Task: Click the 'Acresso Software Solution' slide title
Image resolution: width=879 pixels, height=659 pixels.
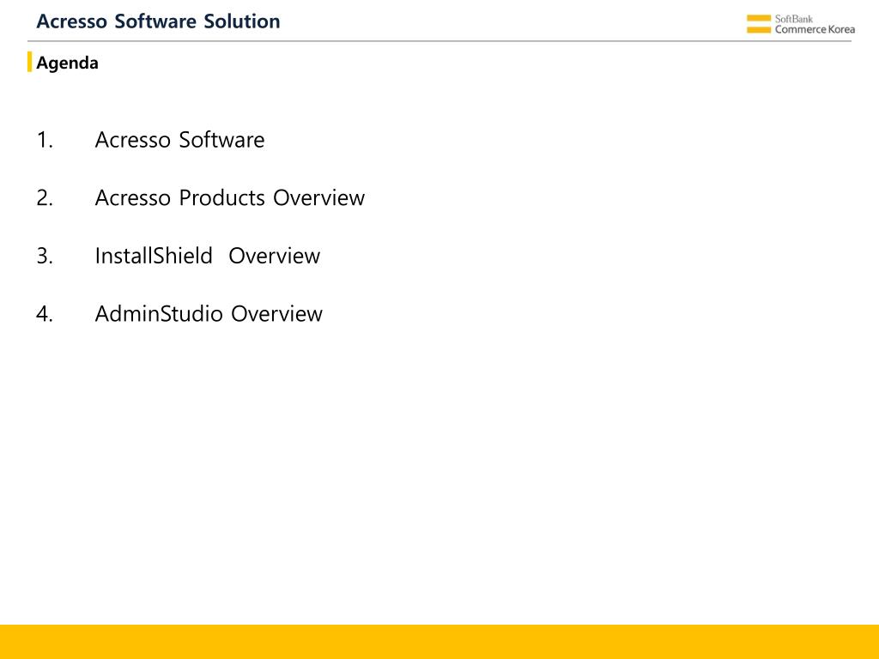Action: click(158, 21)
